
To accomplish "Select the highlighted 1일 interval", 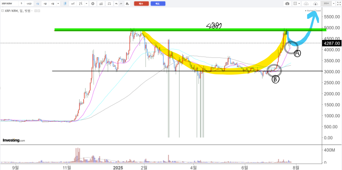I will 38,4.
